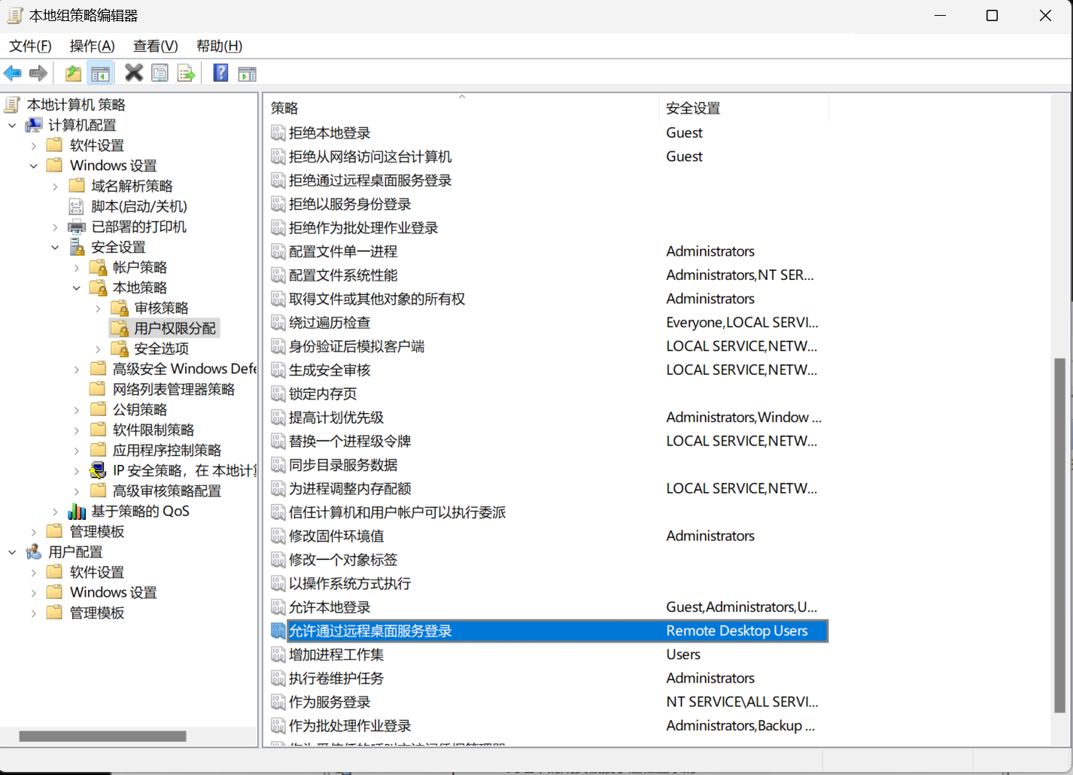The height and width of the screenshot is (775, 1073).
Task: Toggle the show/hide console tree icon
Action: (100, 73)
